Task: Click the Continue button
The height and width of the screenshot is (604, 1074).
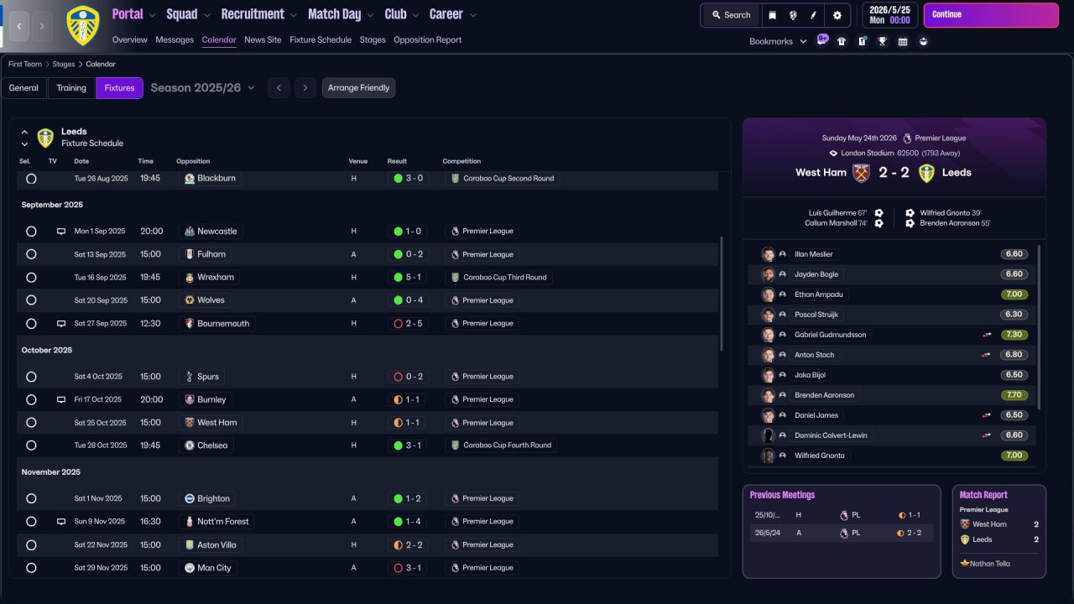Action: pos(991,15)
